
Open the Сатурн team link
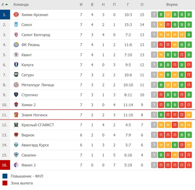(27, 75)
